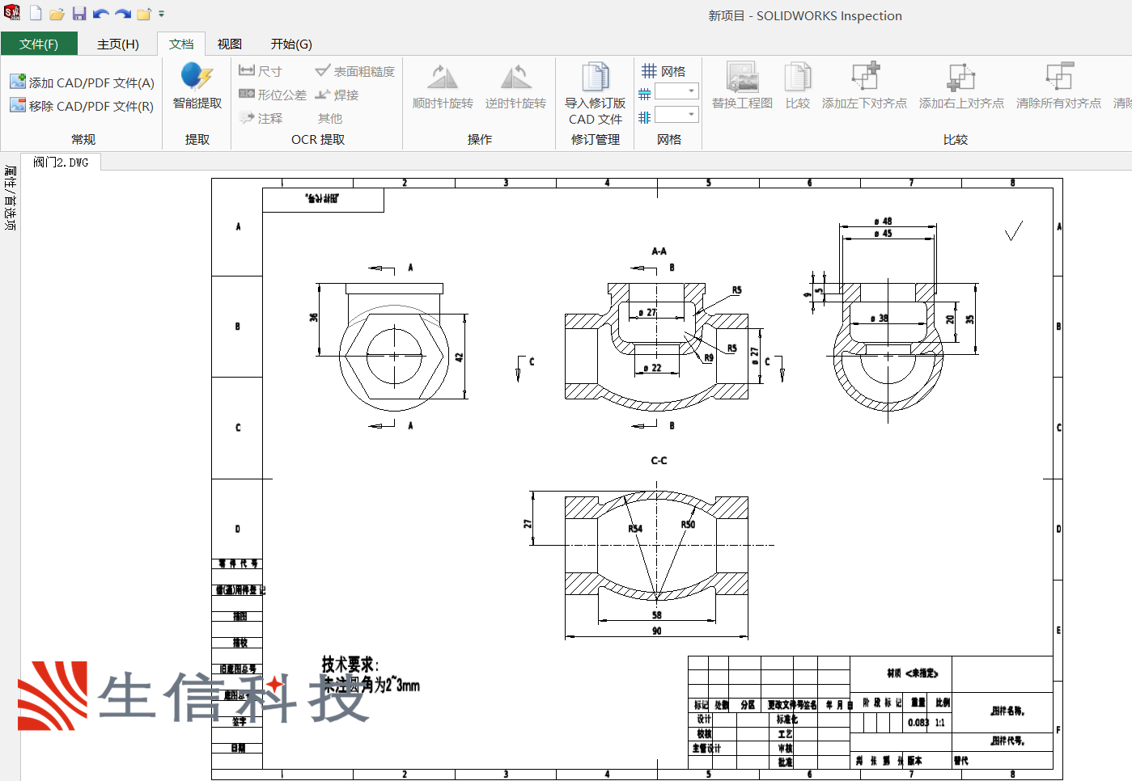Click 移除 CAD/PDF 文件(R)

(82, 106)
